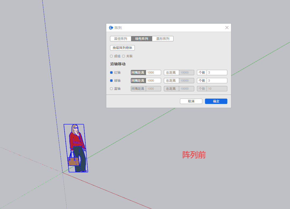This screenshot has width=290, height=209.
Task: Select the 线性阵列 tab
Action: click(142, 39)
